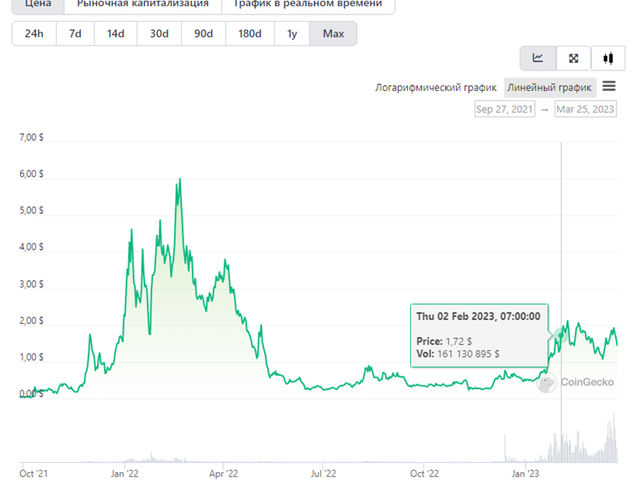Screen dimensions: 637x480
Task: Click the 7,00 $ price axis label
Action: tap(31, 138)
